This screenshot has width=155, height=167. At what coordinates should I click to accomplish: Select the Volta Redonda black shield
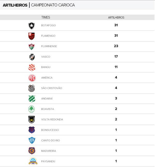32,120
